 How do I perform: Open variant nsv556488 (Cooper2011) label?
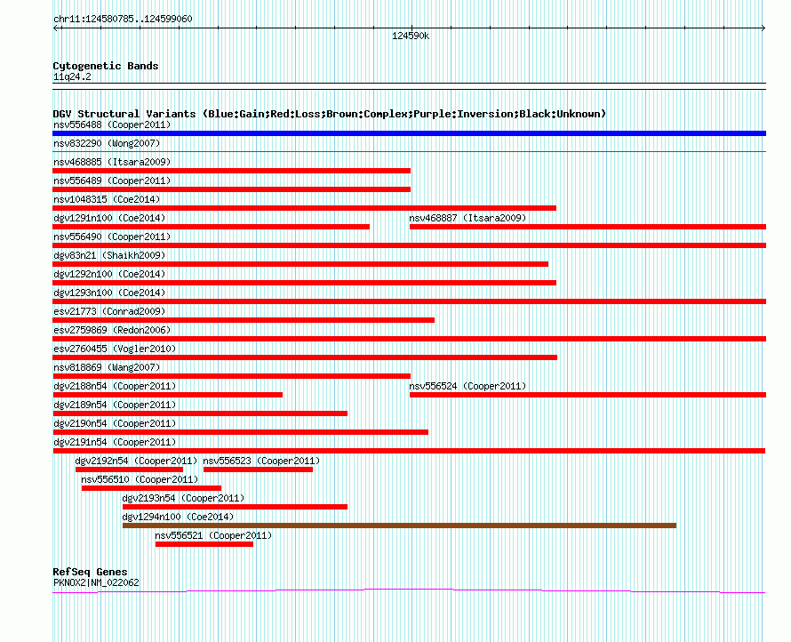(x=112, y=124)
